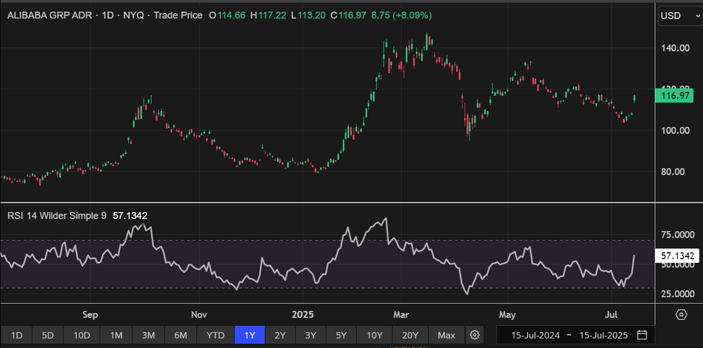Open the chart settings gear icon
Viewport: 703px width, 348px height.
(474, 335)
